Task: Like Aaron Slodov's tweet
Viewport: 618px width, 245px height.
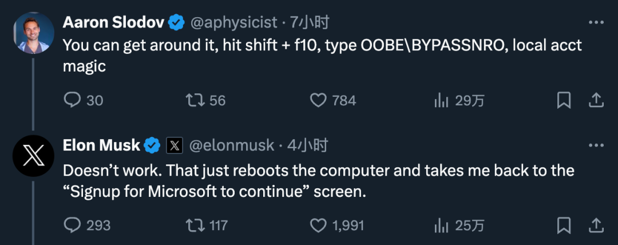Action: point(318,101)
